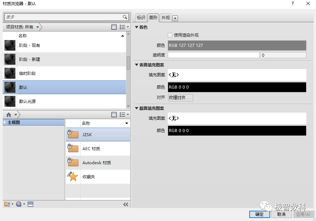Viewport: 316px width, 221px height.
Task: Click the AEC 材质 folder icon
Action: click(73, 148)
